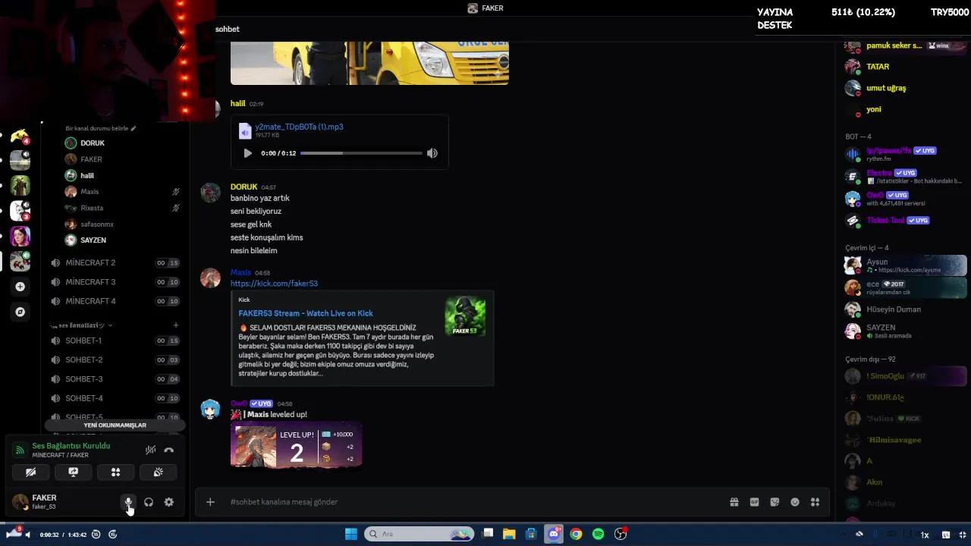
Task: Click the mp3 attachment volume speaker icon
Action: tap(432, 153)
